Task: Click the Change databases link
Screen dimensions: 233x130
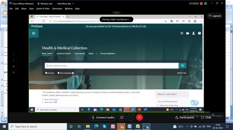Action: click(107, 53)
